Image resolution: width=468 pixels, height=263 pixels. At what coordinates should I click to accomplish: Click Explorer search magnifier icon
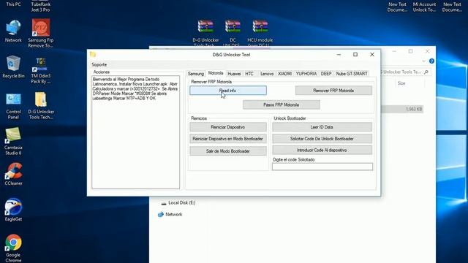pos(426,72)
